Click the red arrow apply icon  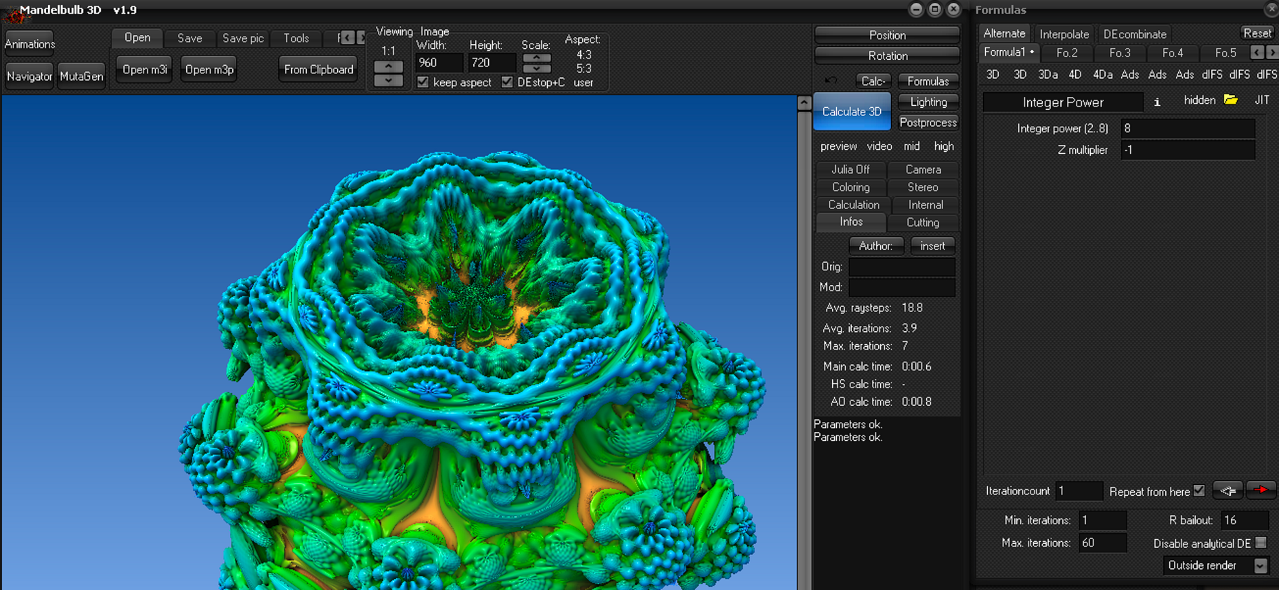pyautogui.click(x=1260, y=490)
